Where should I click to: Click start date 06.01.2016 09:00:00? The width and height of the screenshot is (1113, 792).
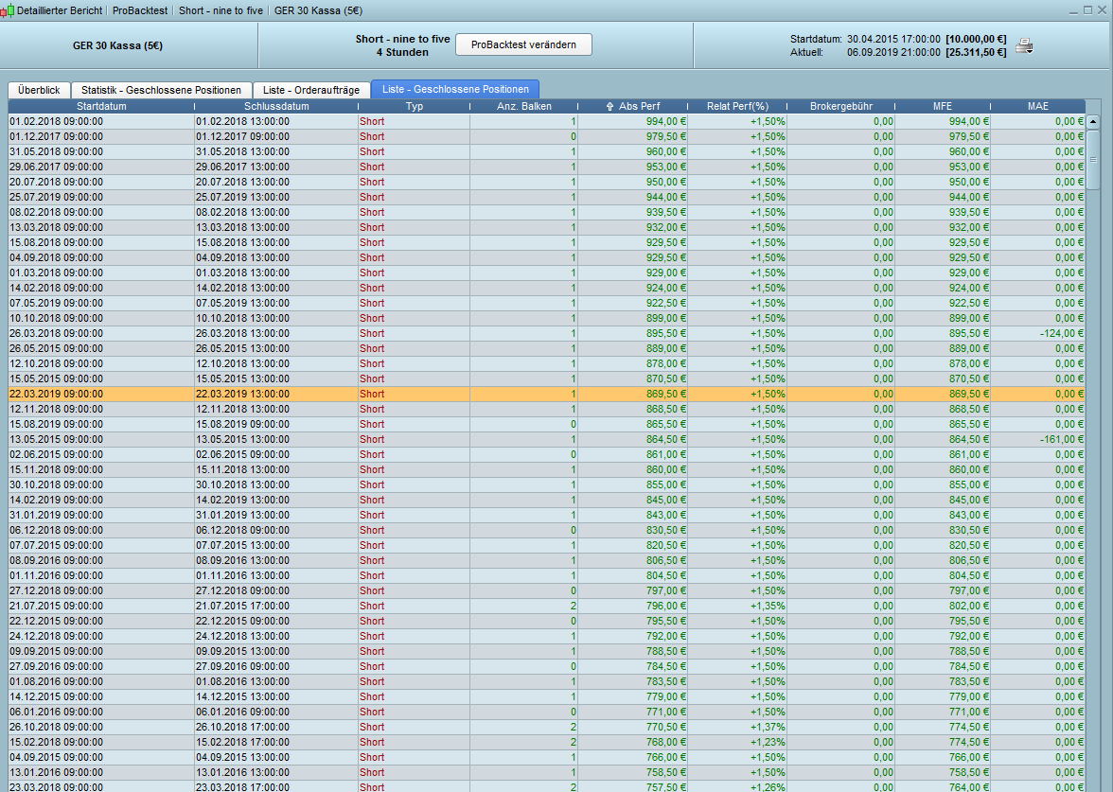56,712
